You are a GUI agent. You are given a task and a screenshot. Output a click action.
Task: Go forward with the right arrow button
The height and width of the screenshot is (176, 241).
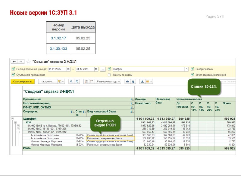tap(21, 62)
